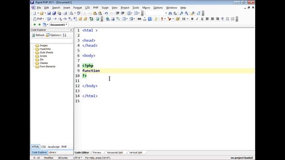Click Refresh in Code Explorer
The height and width of the screenshot is (160, 285).
tap(38, 35)
